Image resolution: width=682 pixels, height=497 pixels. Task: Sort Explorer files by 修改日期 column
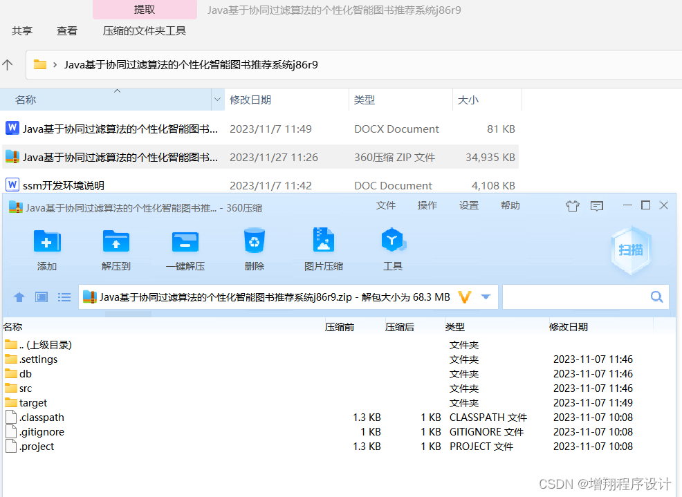click(287, 100)
